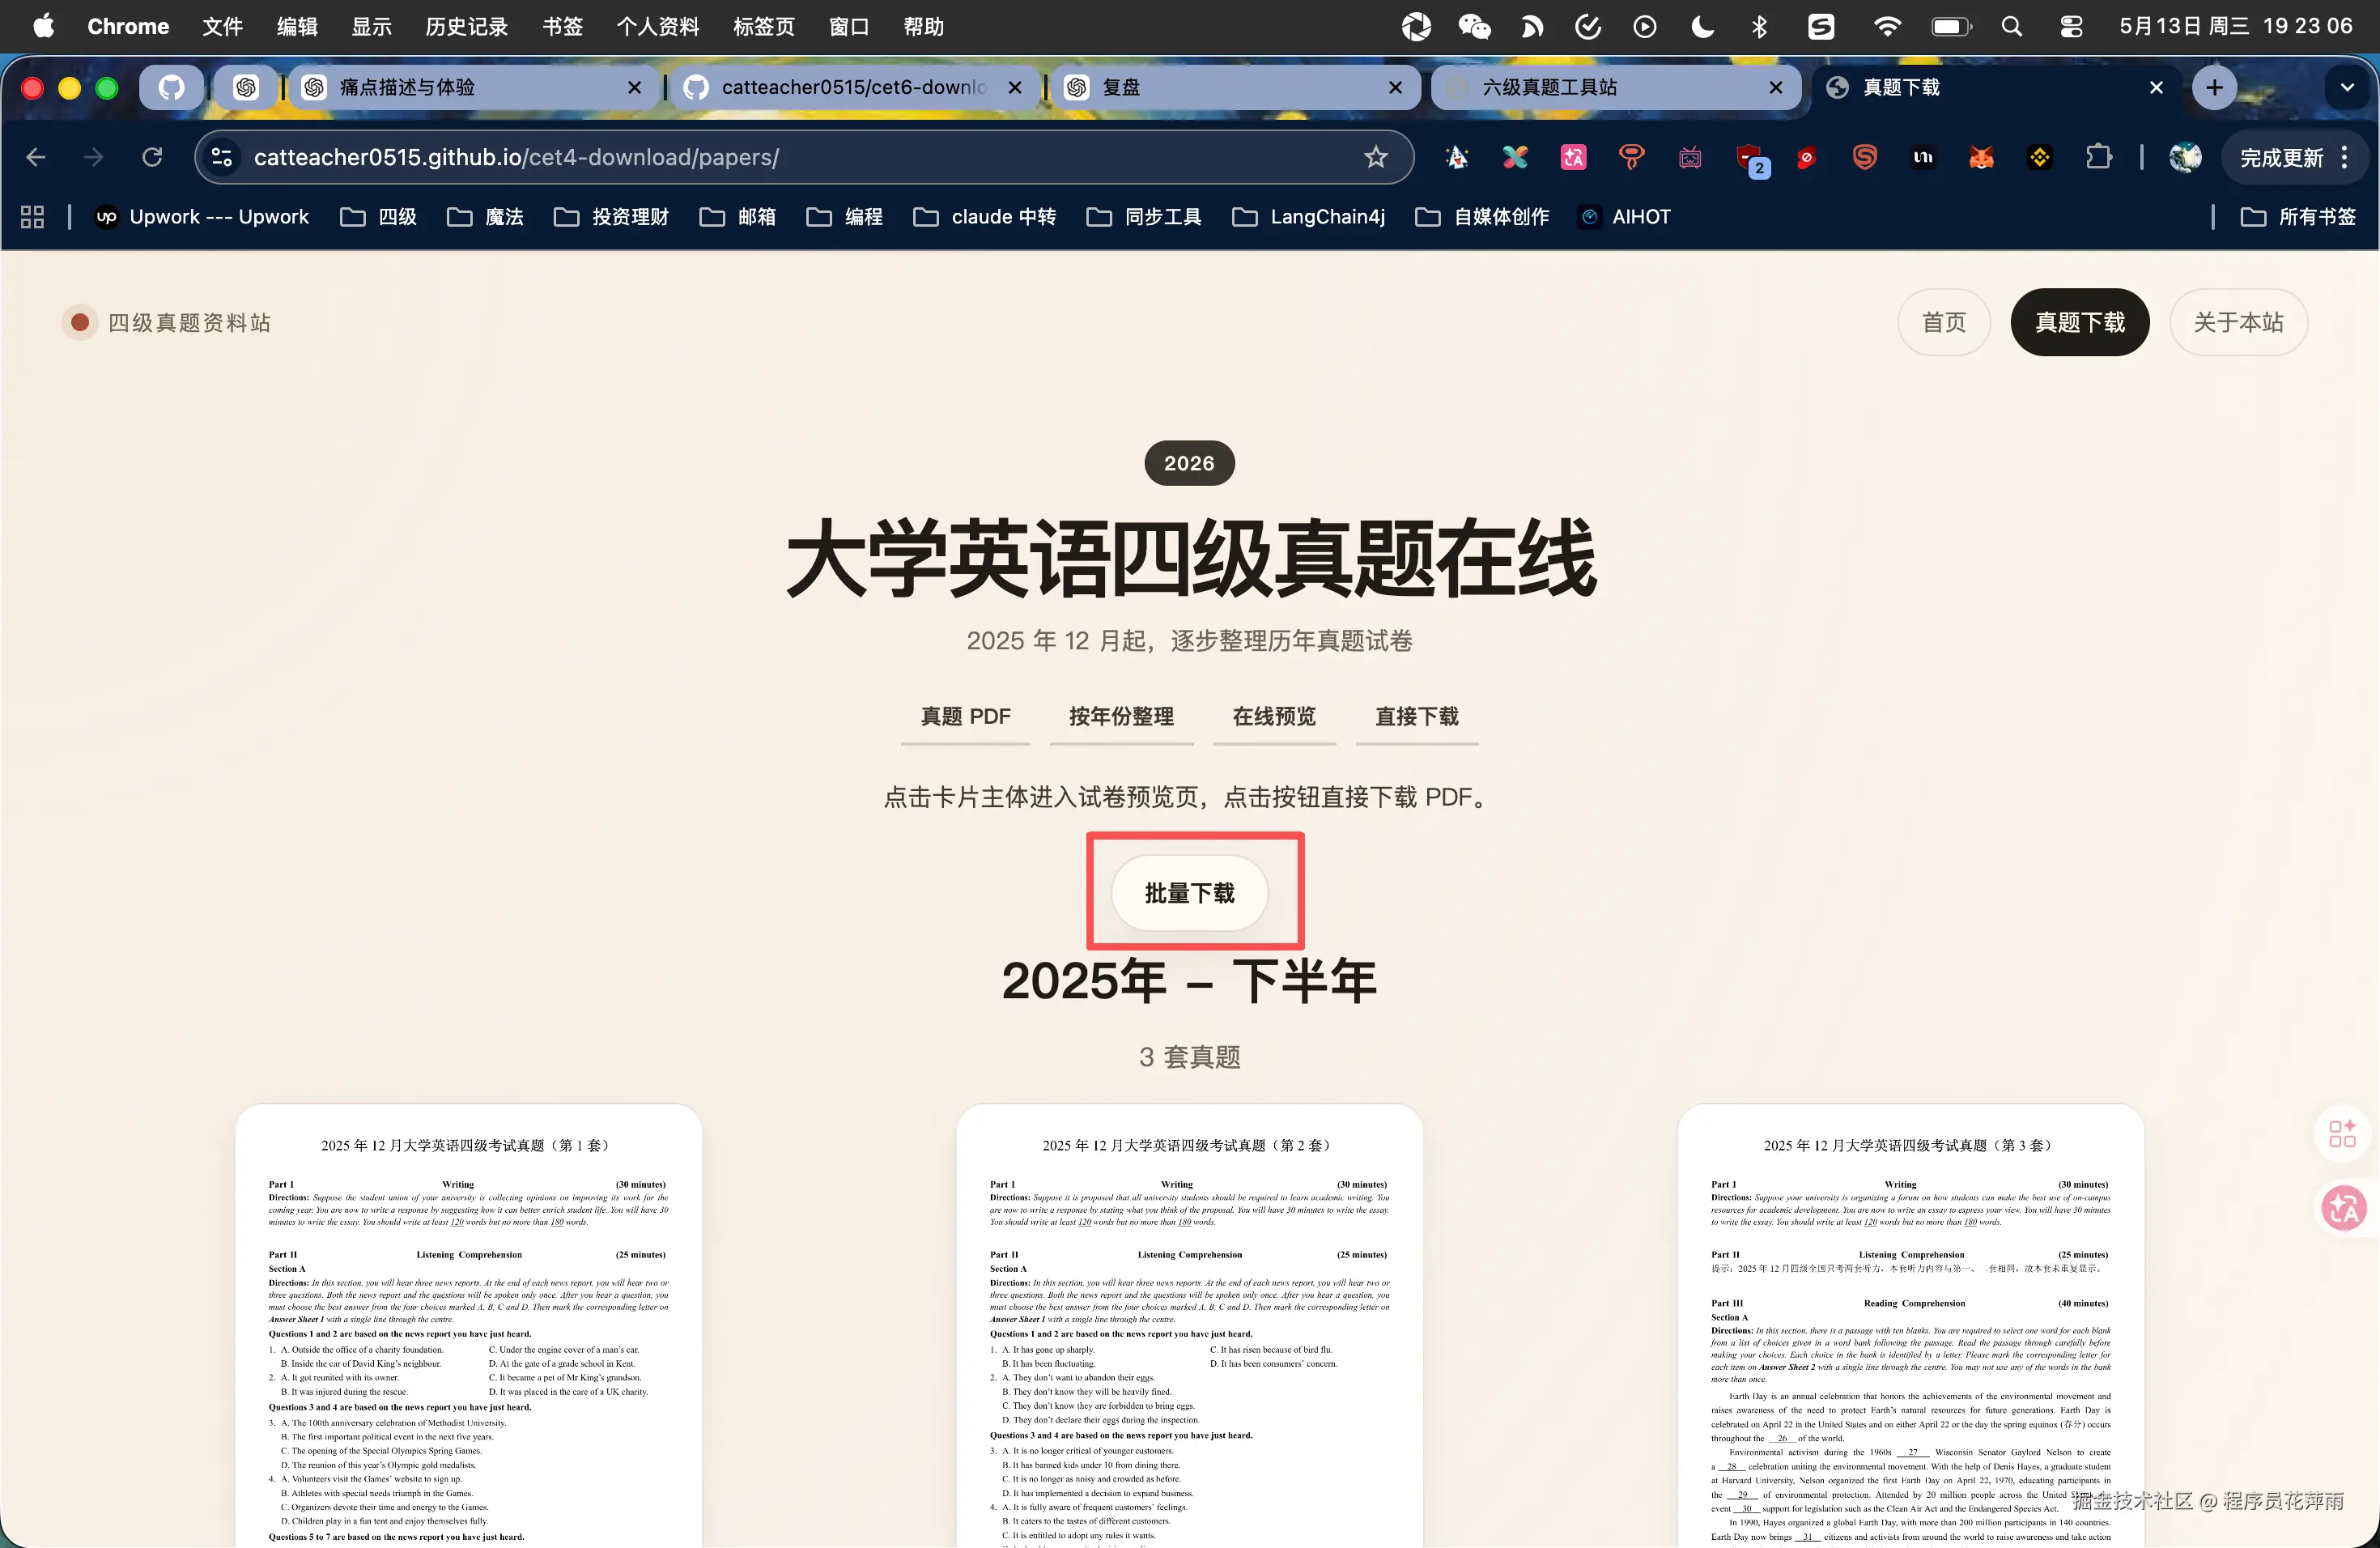Open the 第 2 套 exam paper card
This screenshot has height=1548, width=2380.
tap(1189, 1325)
